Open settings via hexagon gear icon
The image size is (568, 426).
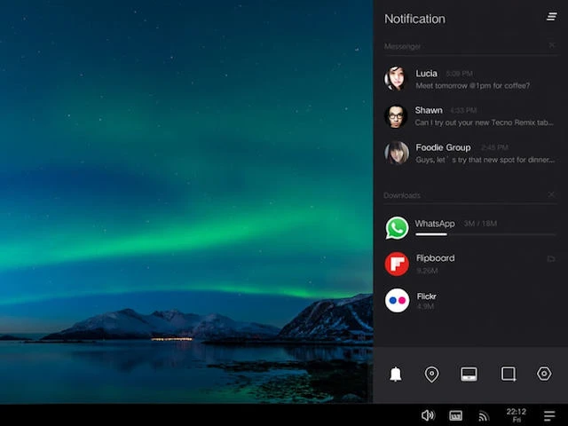(544, 375)
